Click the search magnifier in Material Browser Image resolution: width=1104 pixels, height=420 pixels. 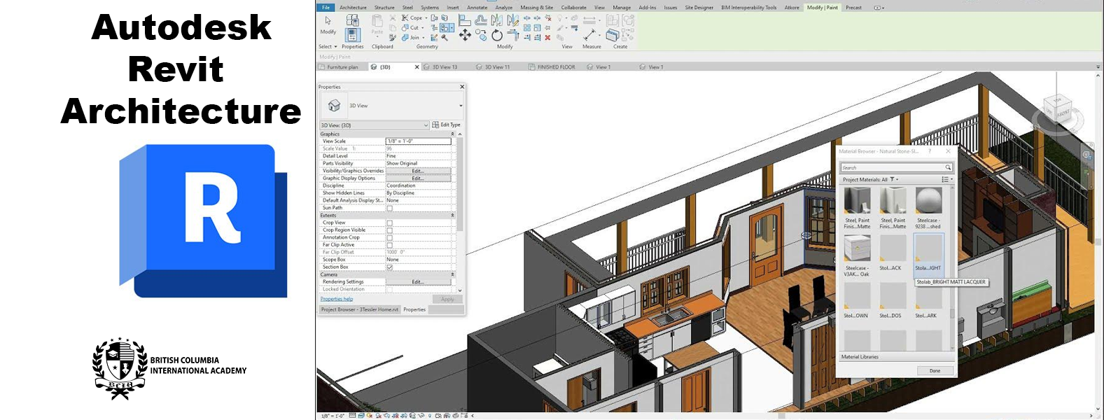(x=948, y=167)
